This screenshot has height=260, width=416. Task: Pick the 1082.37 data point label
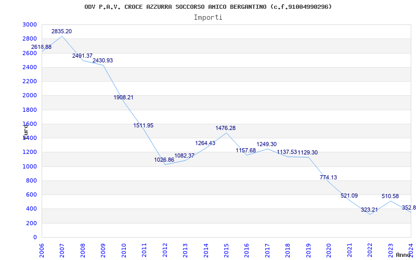click(x=185, y=155)
